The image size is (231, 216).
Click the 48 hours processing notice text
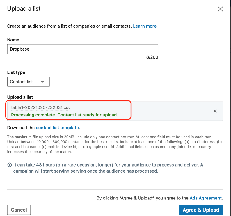[108, 168]
